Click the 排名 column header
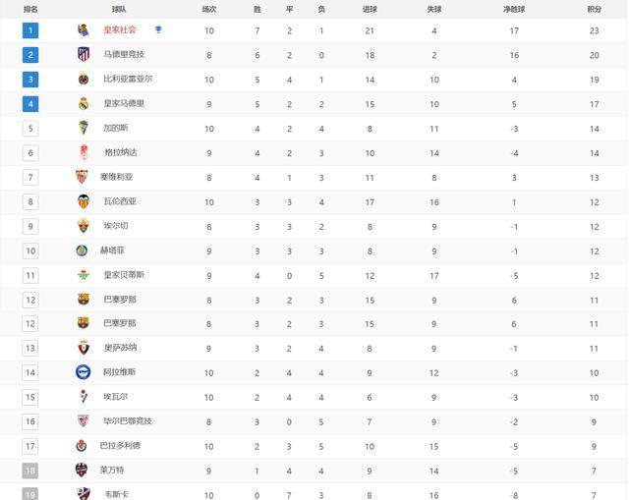Screen dimensions: 629x500 pos(31,8)
